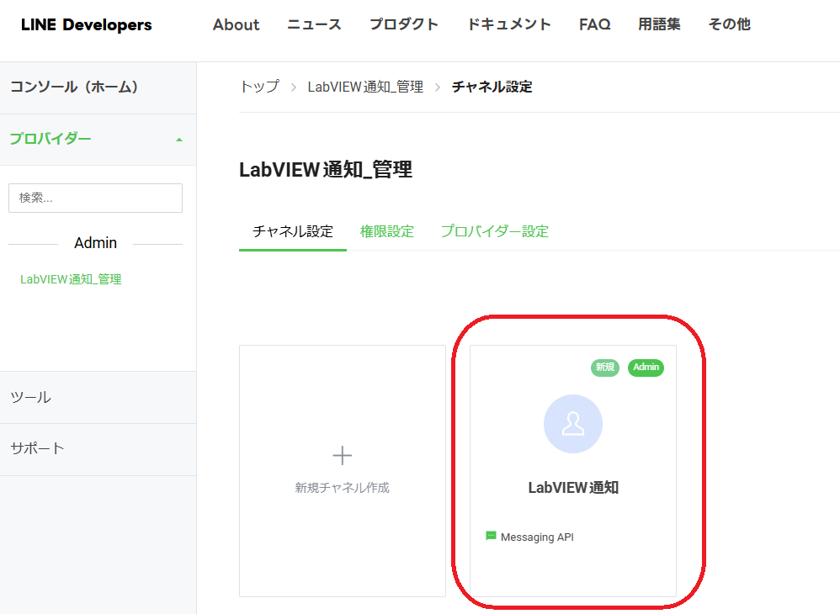Click the LabVIEW通知_管理 page heading
The width and height of the screenshot is (840, 614).
[326, 170]
